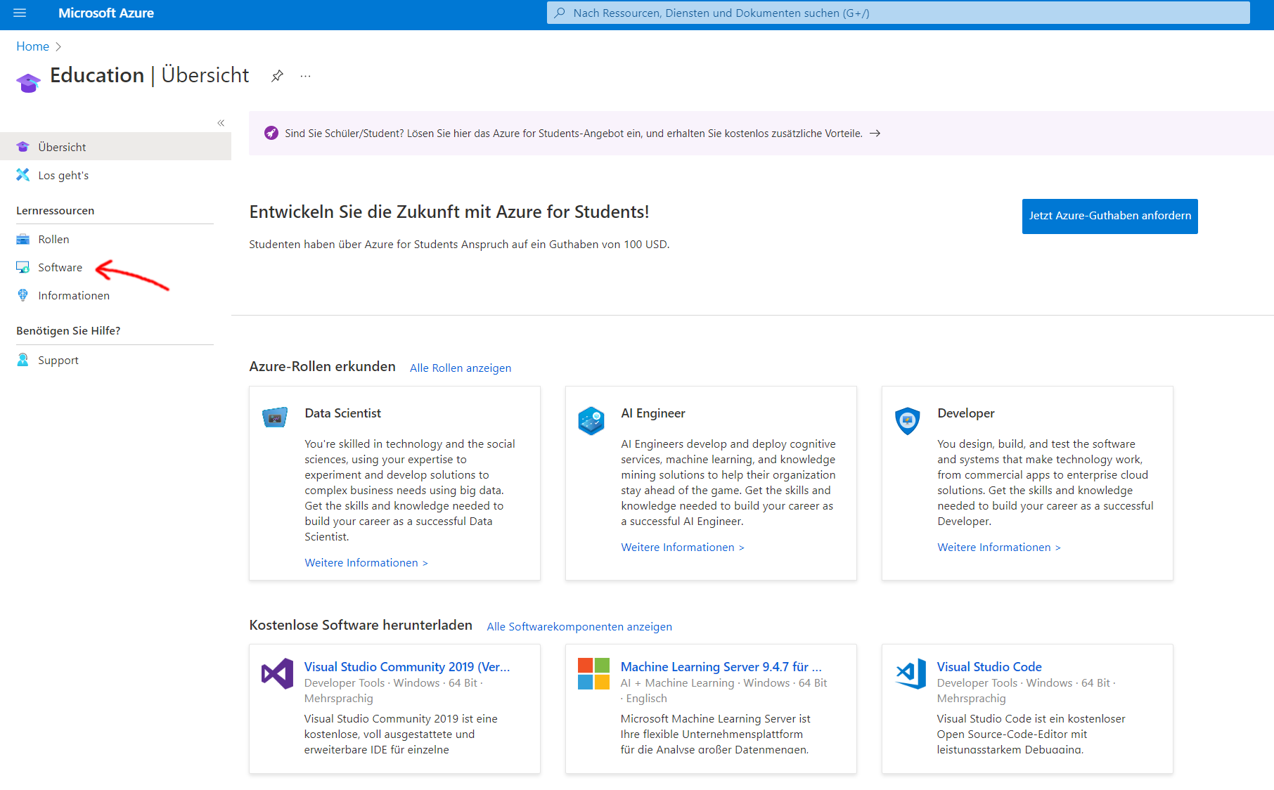
Task: Go to Los geht's page
Action: [63, 175]
